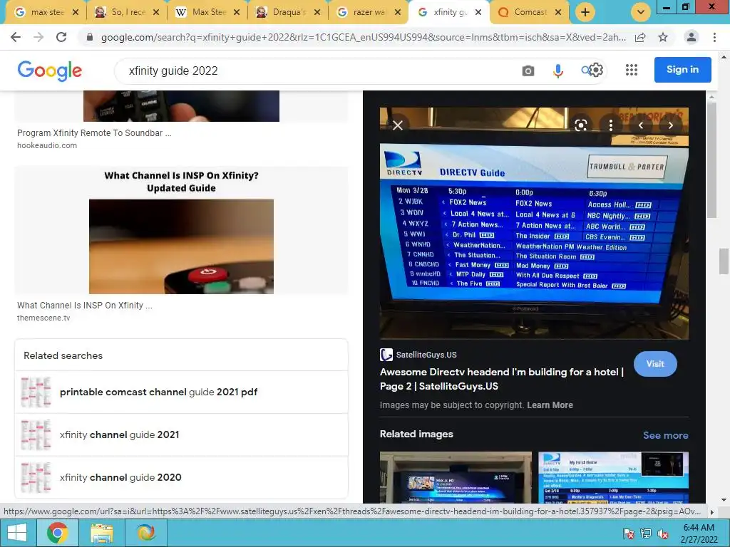The height and width of the screenshot is (547, 730).
Task: Open the Windows Start button
Action: point(16,533)
